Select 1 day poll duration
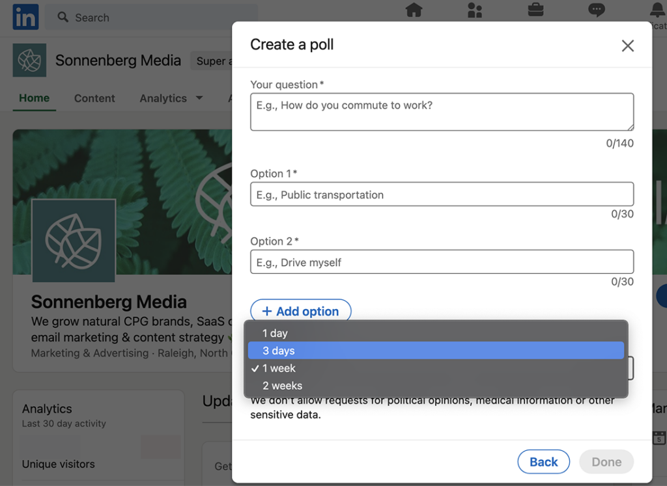This screenshot has width=667, height=486. pyautogui.click(x=436, y=333)
